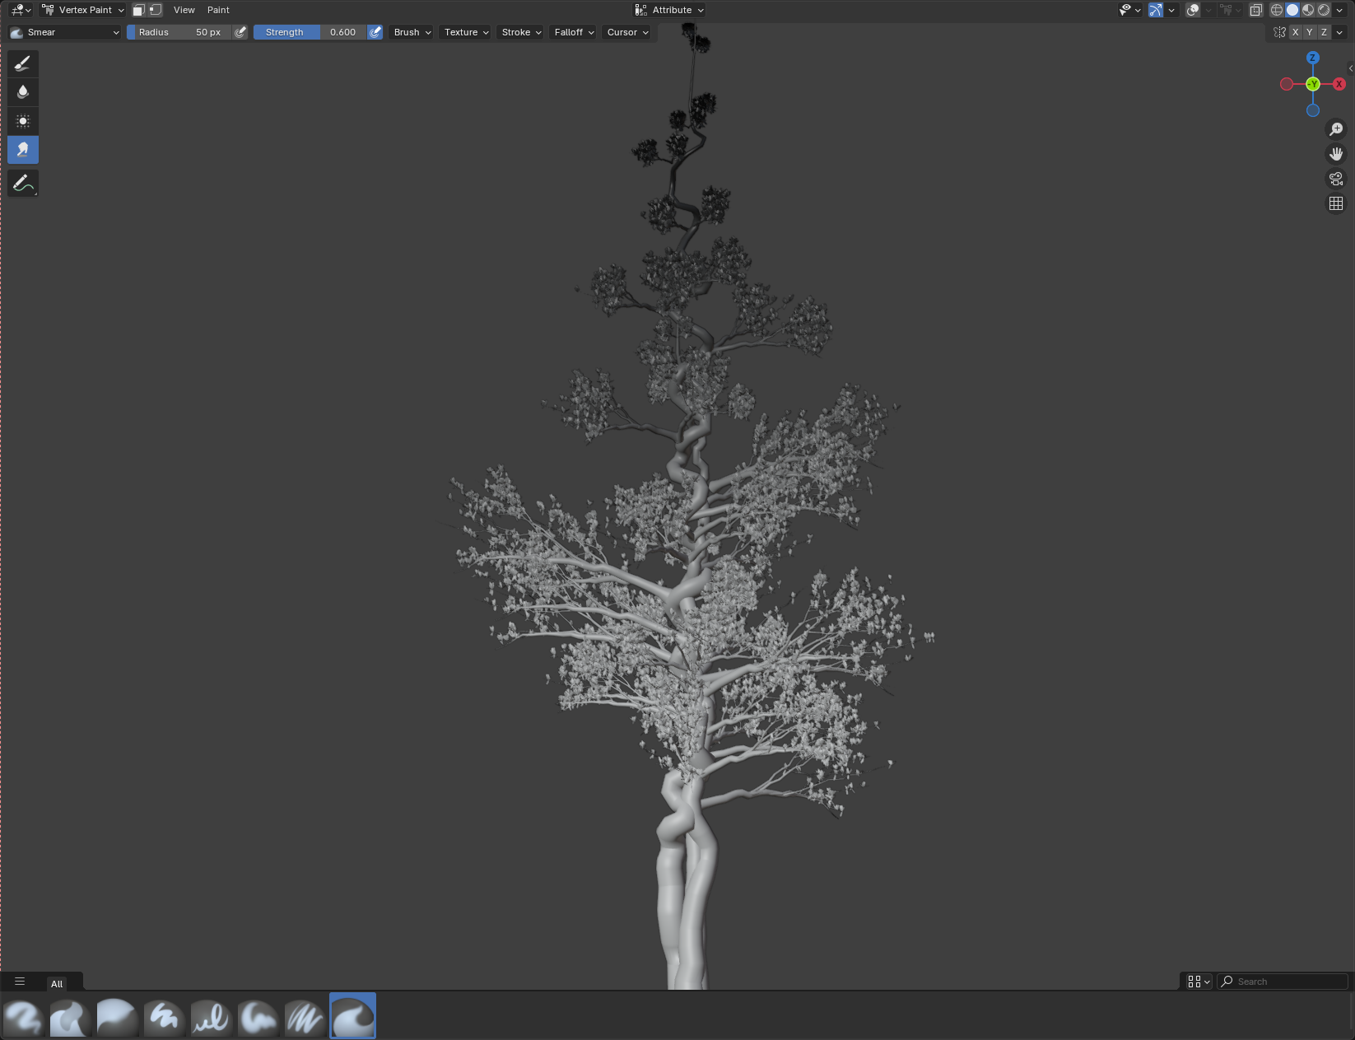Select the Annotate tool
The width and height of the screenshot is (1355, 1040).
[x=23, y=183]
